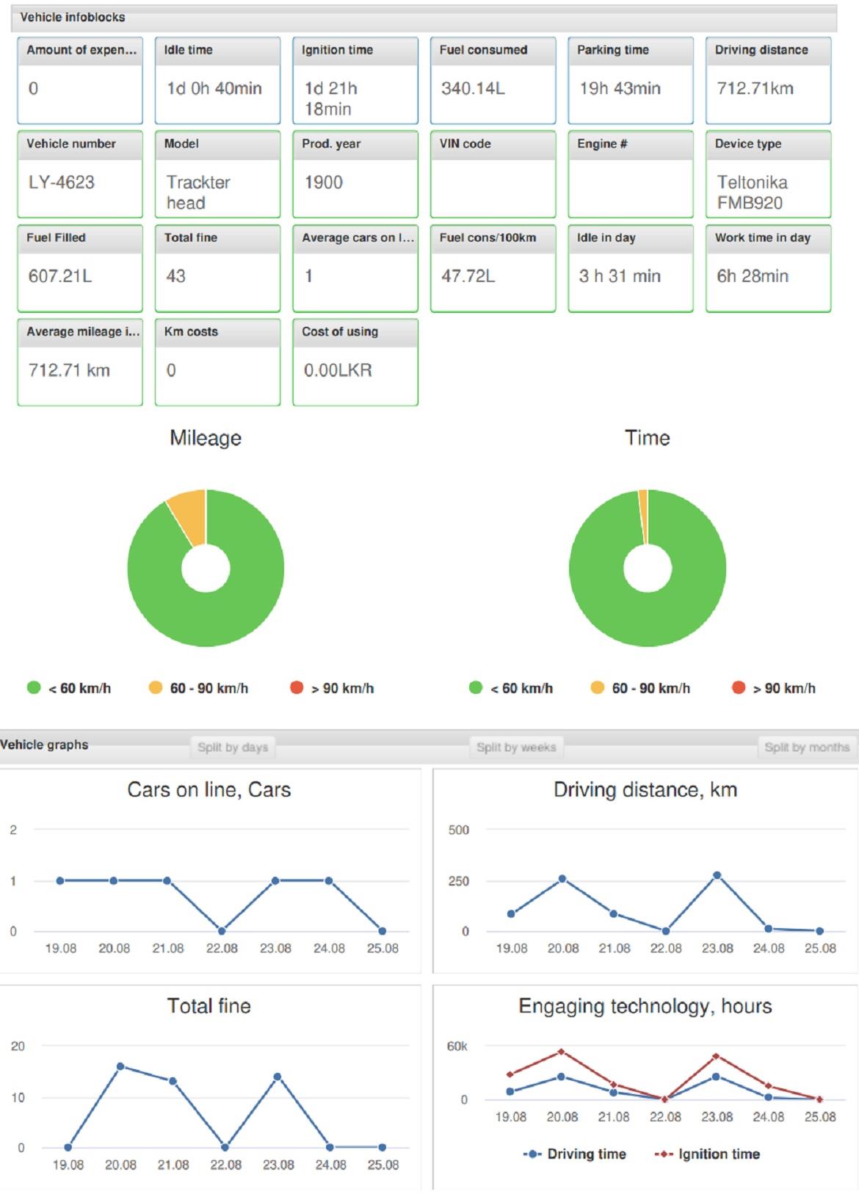The height and width of the screenshot is (1194, 859).
Task: Click the Cars on line, Cars chart title
Action: (209, 790)
